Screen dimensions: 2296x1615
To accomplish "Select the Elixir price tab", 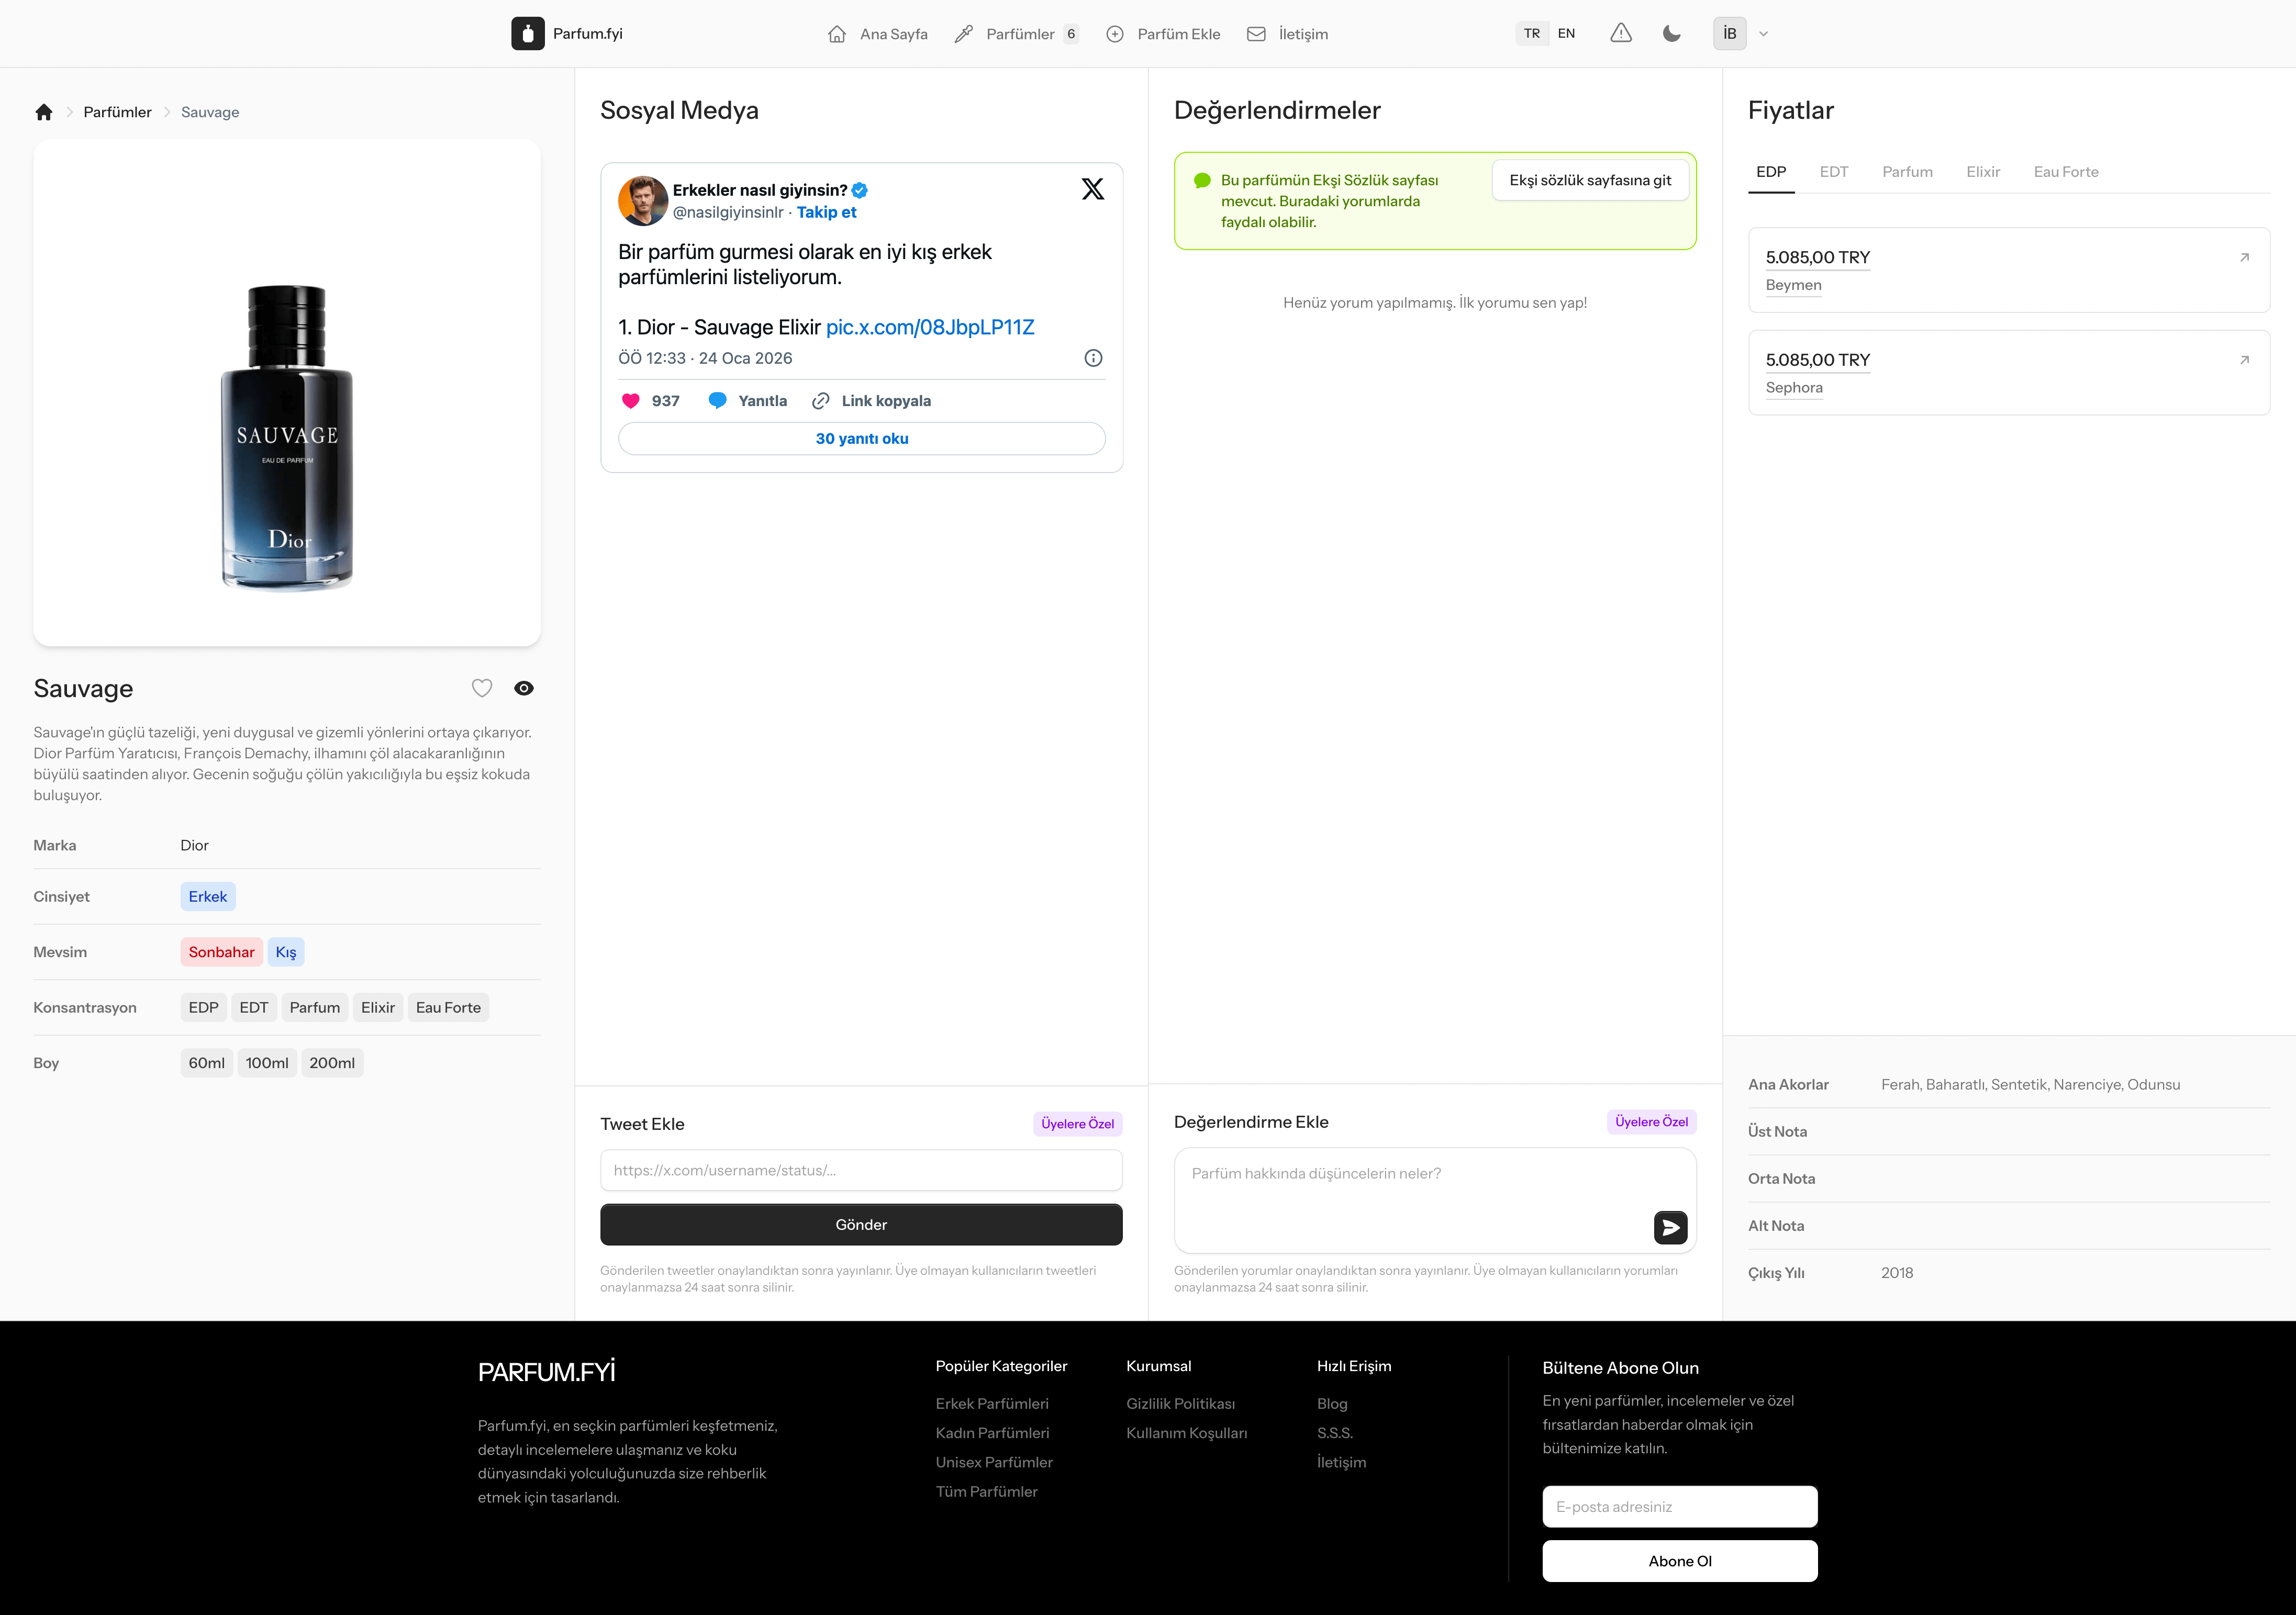I will point(1983,172).
